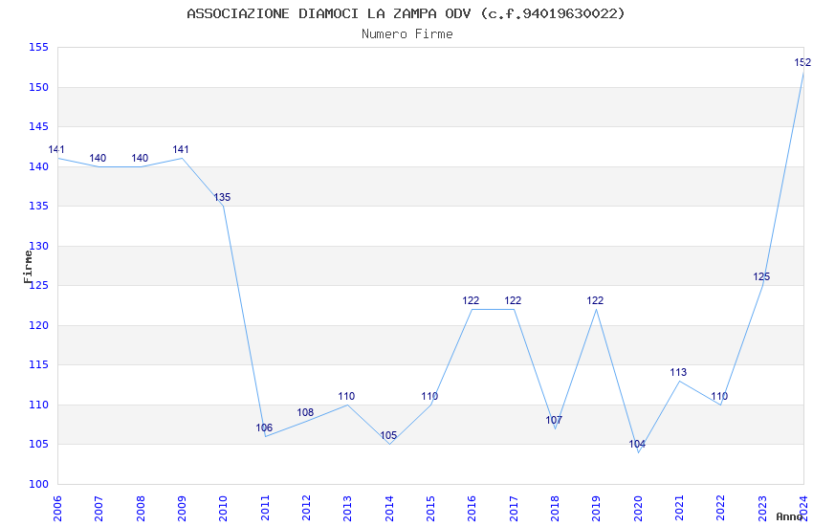Click the x-axis year label 2013
Image resolution: width=813 pixels, height=526 pixels.
[x=347, y=509]
